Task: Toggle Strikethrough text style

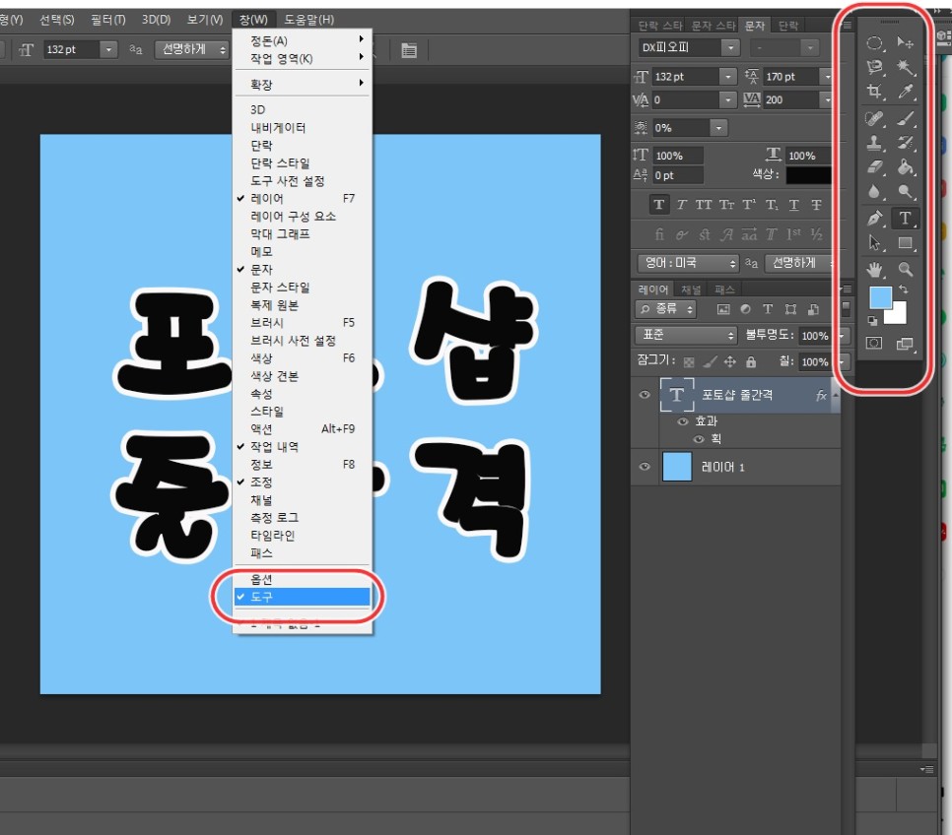Action: click(x=817, y=205)
